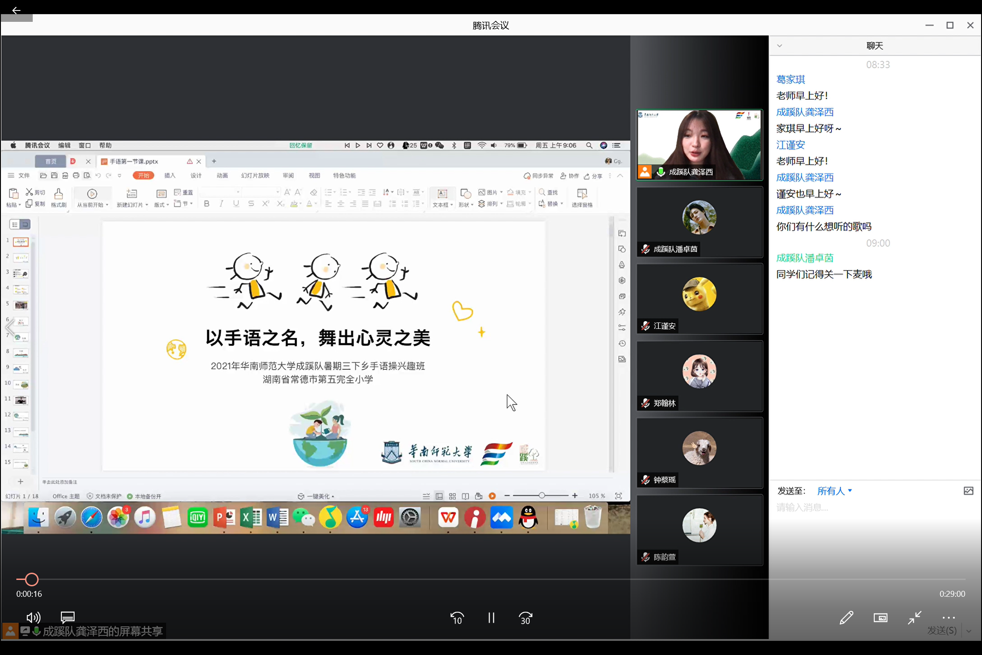The image size is (982, 655).
Task: Click the 格式刷 format painter icon
Action: click(x=59, y=194)
